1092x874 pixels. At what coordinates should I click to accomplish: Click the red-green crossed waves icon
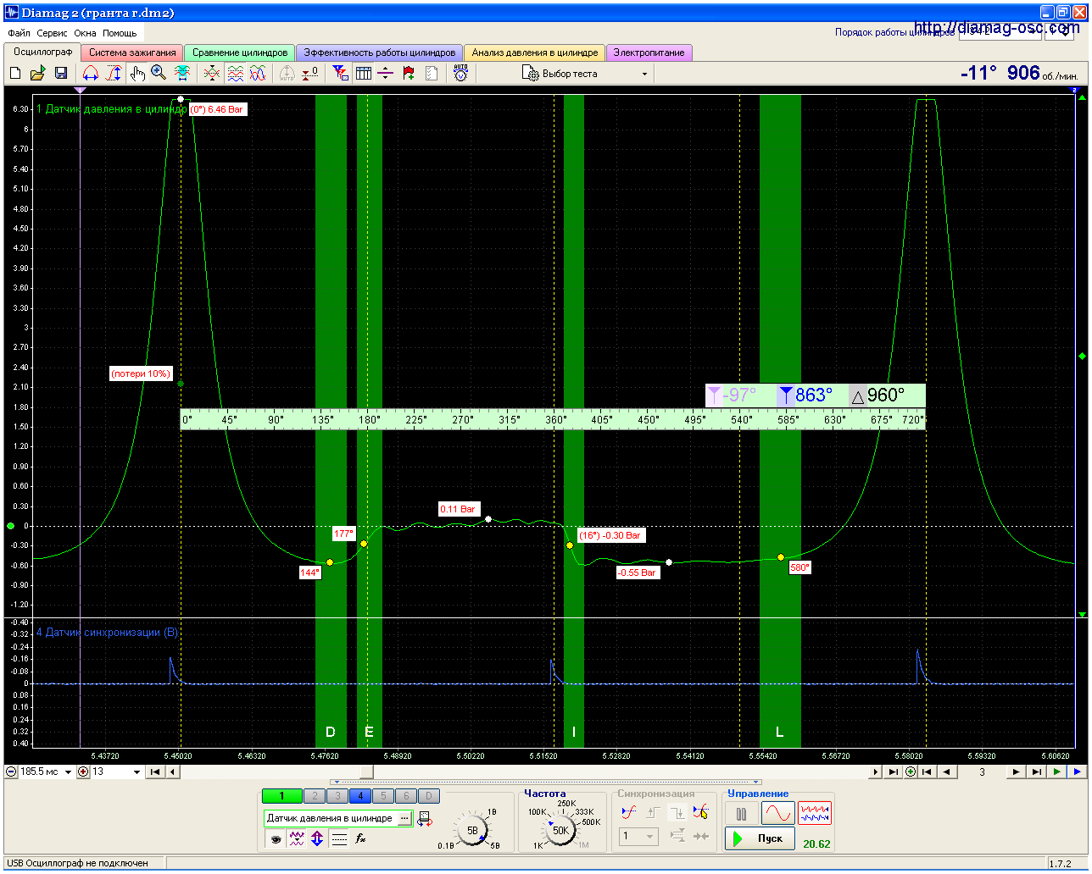[x=212, y=74]
